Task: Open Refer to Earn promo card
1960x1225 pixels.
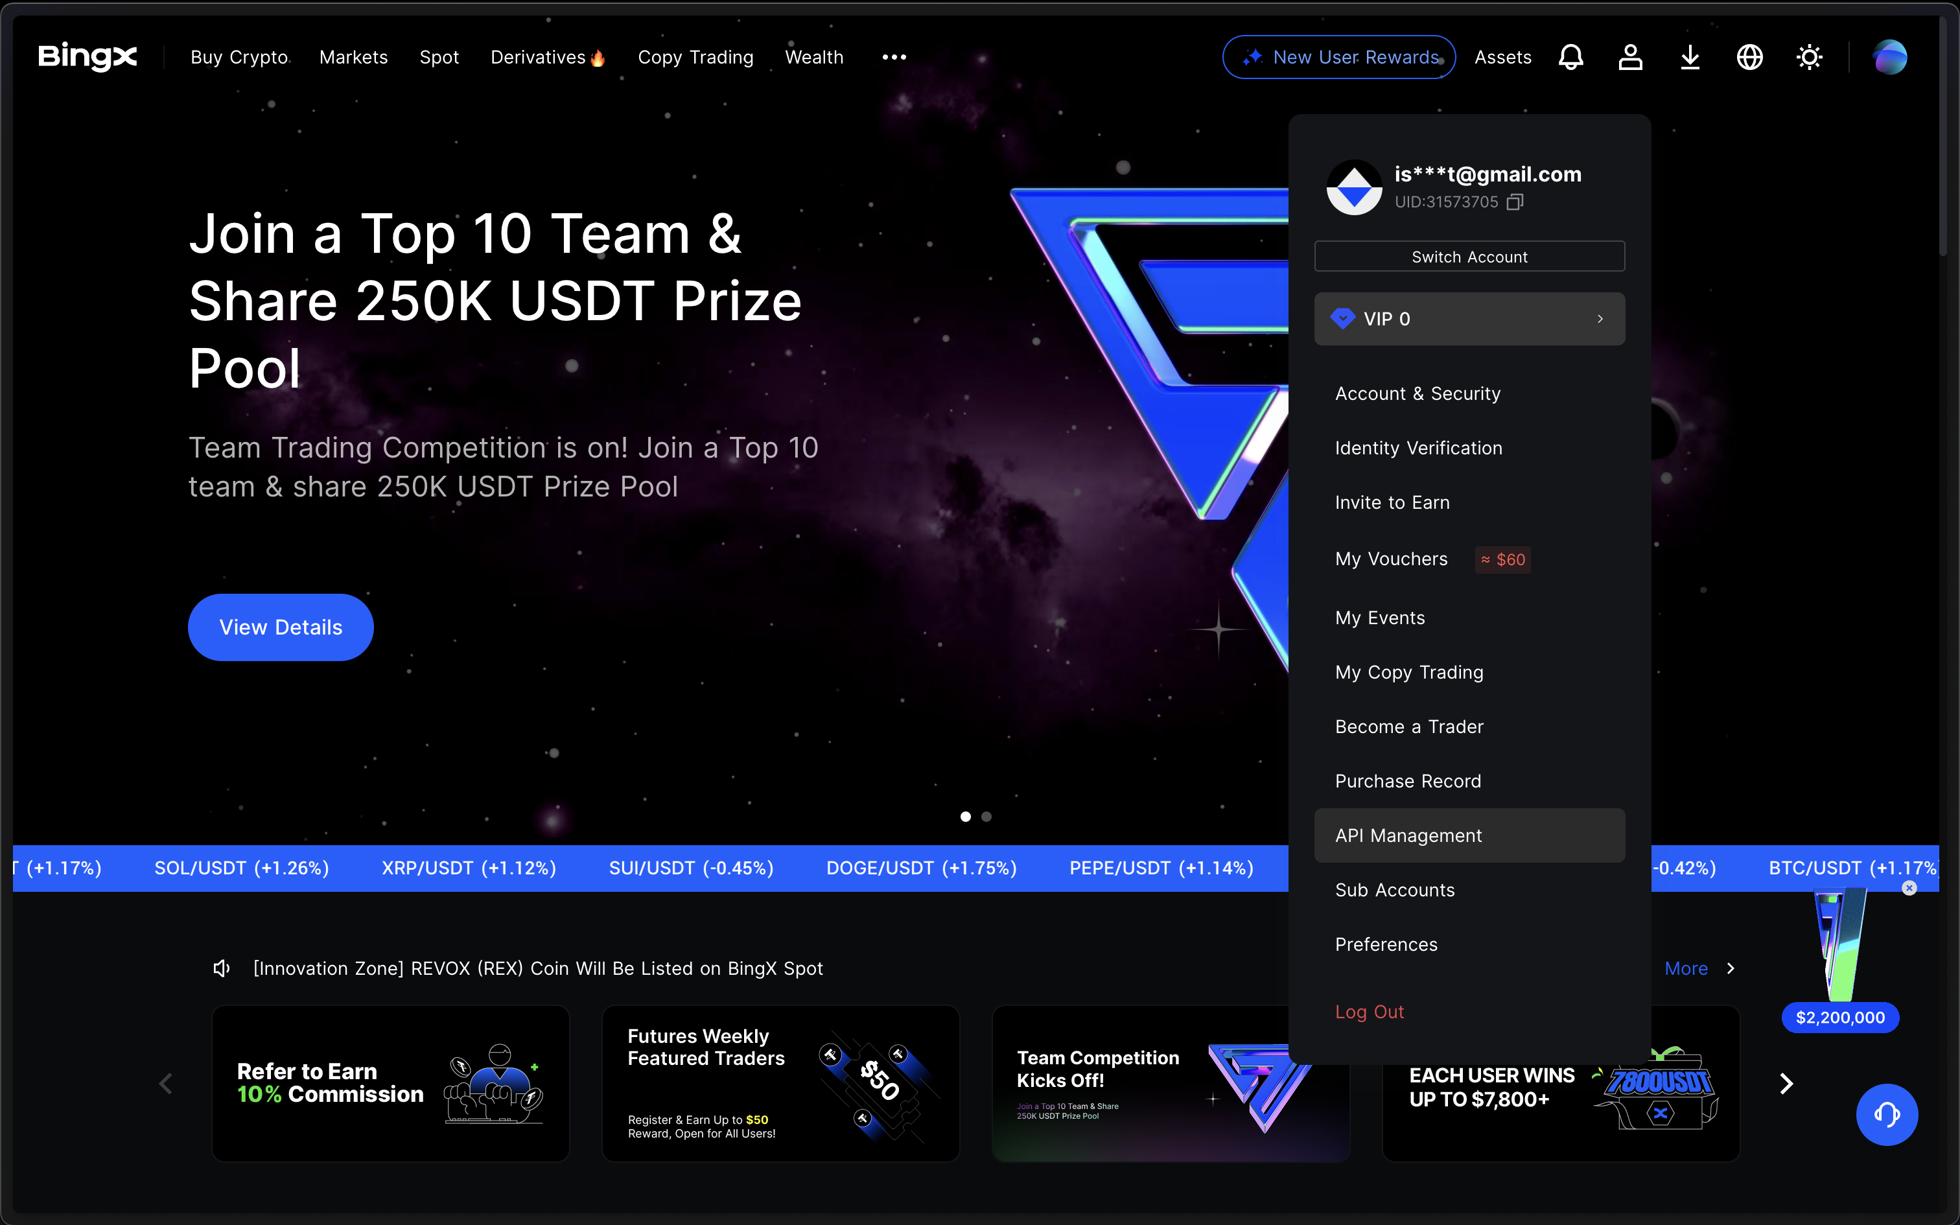Action: coord(390,1083)
